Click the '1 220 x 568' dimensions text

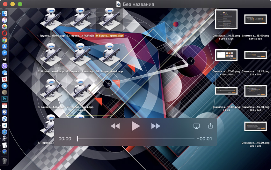226,74
